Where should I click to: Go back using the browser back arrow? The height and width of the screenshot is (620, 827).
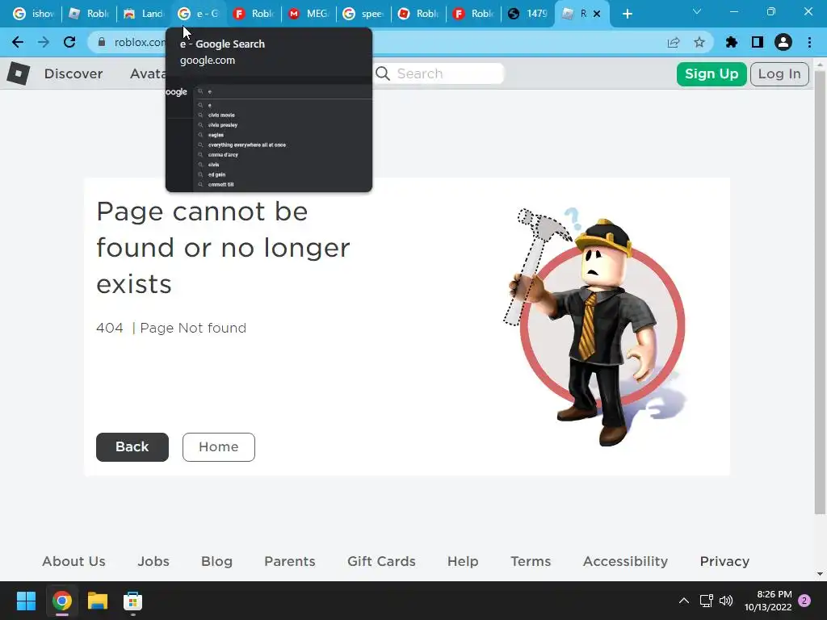pyautogui.click(x=18, y=42)
